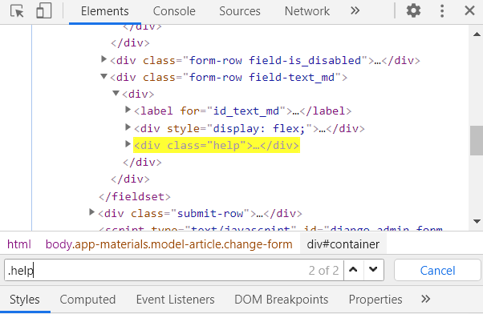The height and width of the screenshot is (314, 483).
Task: Go to previous search result
Action: tap(353, 270)
